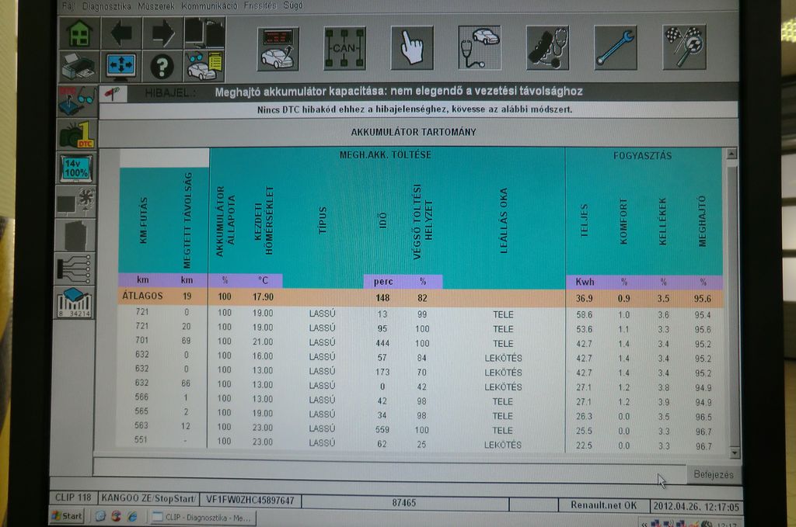Open help with the question mark icon
This screenshot has height=527, width=796.
click(x=162, y=67)
